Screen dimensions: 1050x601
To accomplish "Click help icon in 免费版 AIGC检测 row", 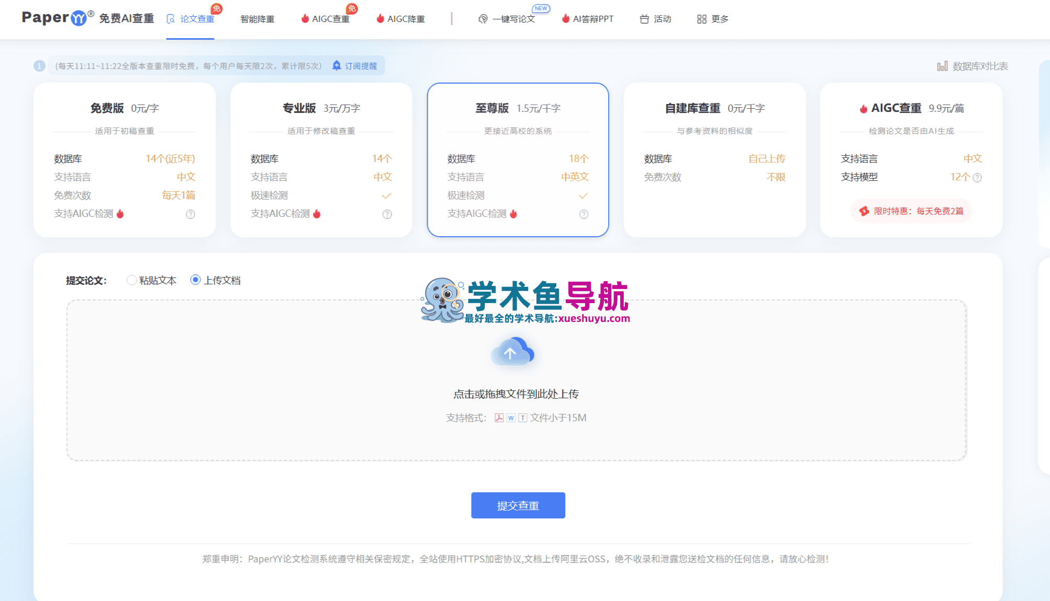I will point(191,214).
